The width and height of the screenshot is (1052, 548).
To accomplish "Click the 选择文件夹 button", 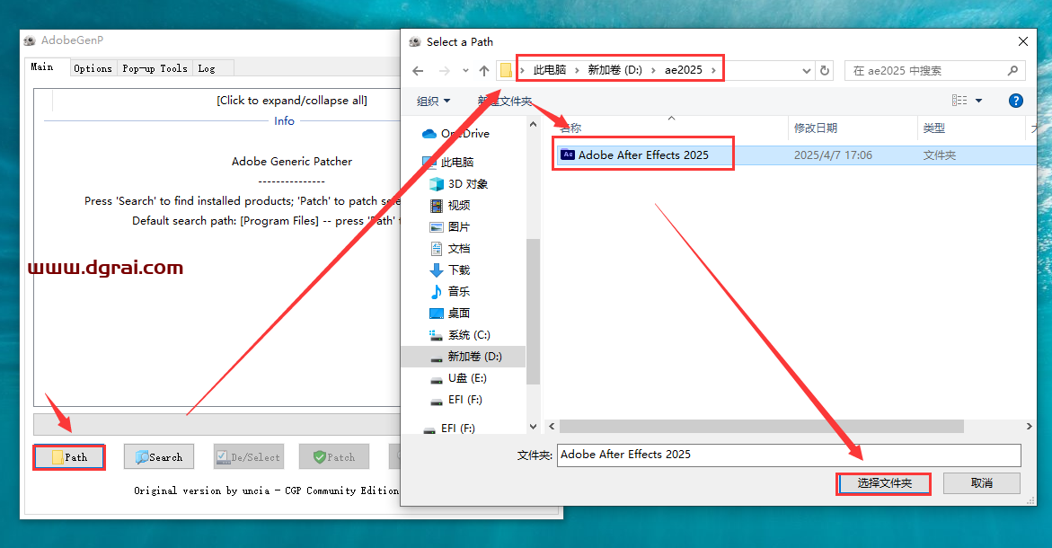I will 884,483.
